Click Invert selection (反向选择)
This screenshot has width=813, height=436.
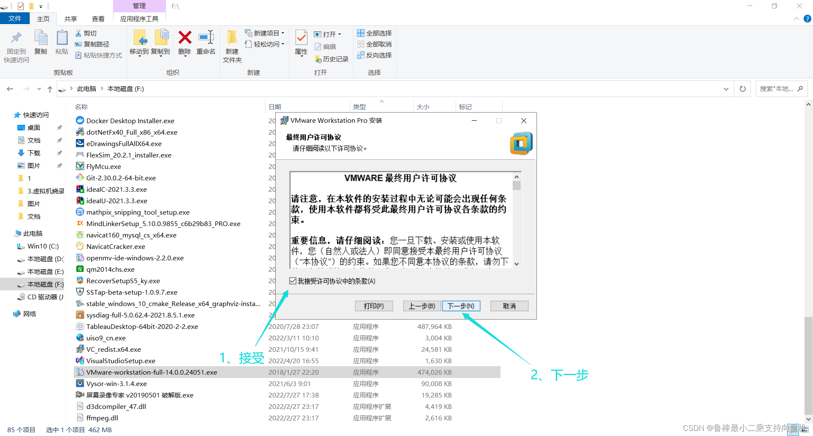(x=374, y=55)
